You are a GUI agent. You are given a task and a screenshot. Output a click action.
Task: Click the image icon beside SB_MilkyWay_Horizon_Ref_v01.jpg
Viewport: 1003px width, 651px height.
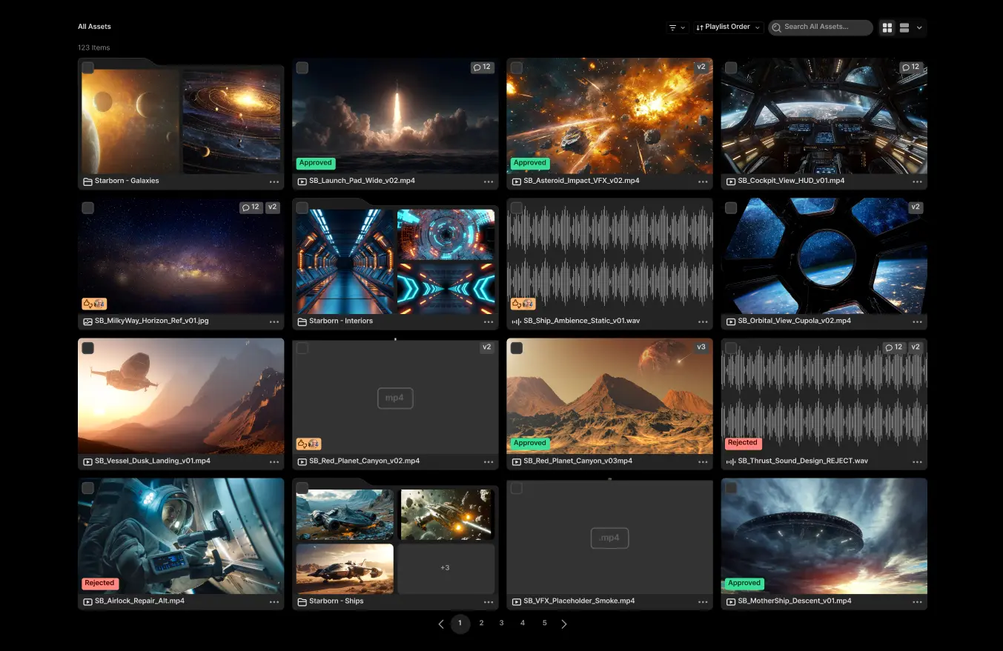87,321
